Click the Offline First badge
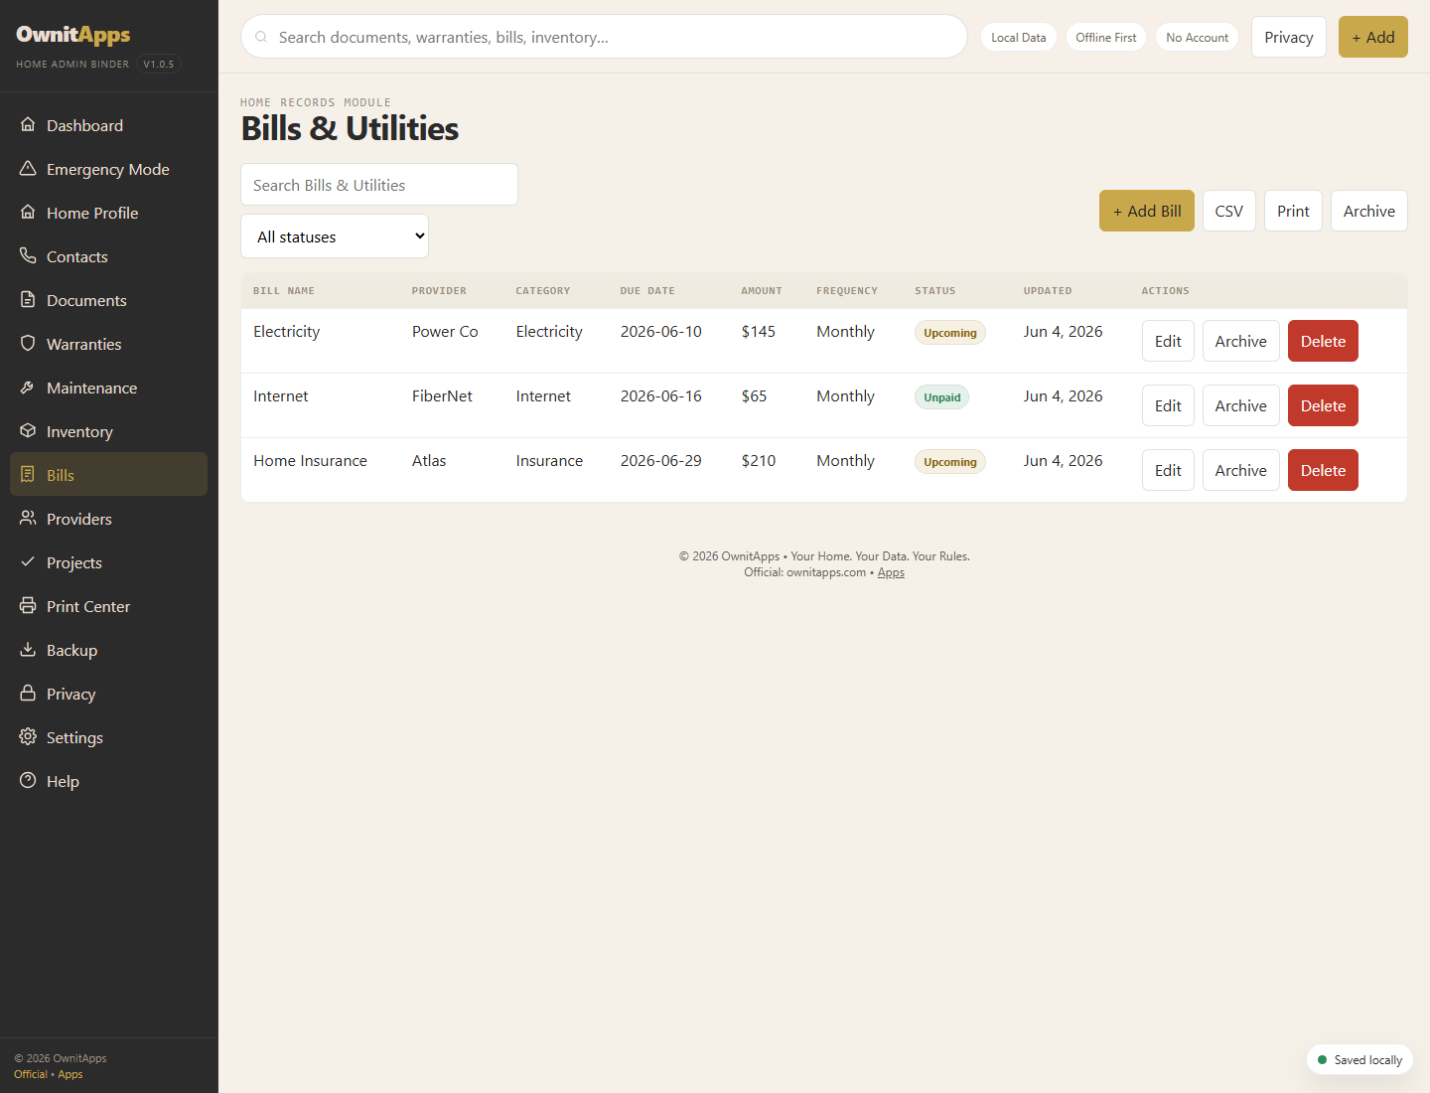The height and width of the screenshot is (1093, 1430). click(x=1106, y=37)
